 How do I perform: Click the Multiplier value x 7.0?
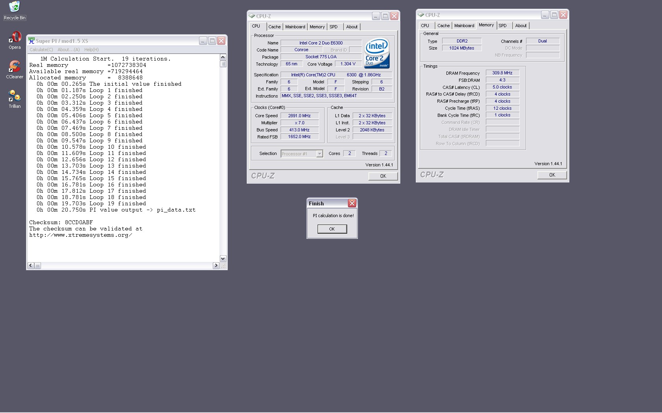click(299, 123)
